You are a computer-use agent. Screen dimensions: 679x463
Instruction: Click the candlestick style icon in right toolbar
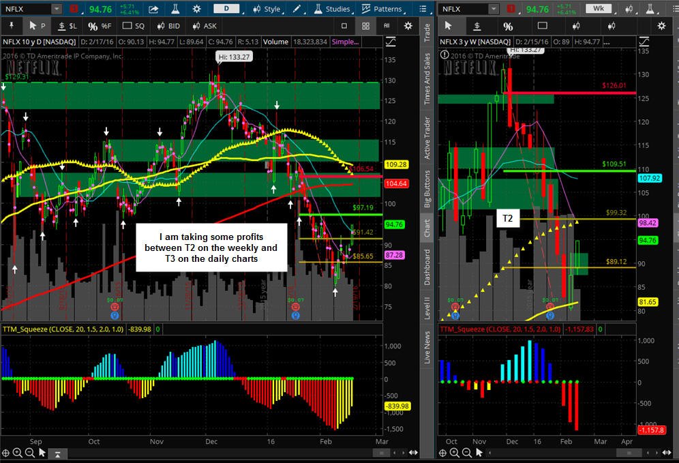[x=629, y=9]
